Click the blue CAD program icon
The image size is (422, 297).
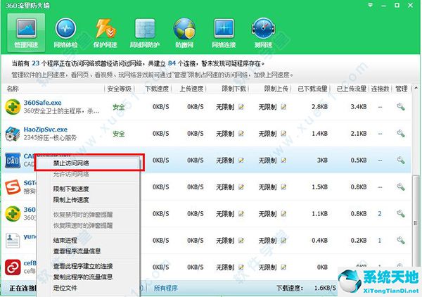click(13, 160)
